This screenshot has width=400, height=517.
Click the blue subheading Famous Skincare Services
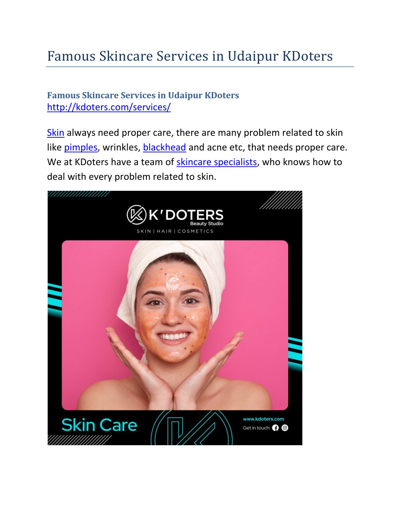pos(143,95)
